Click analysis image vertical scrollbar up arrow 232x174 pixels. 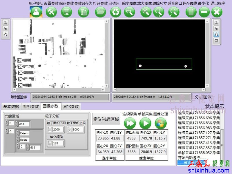coord(207,21)
